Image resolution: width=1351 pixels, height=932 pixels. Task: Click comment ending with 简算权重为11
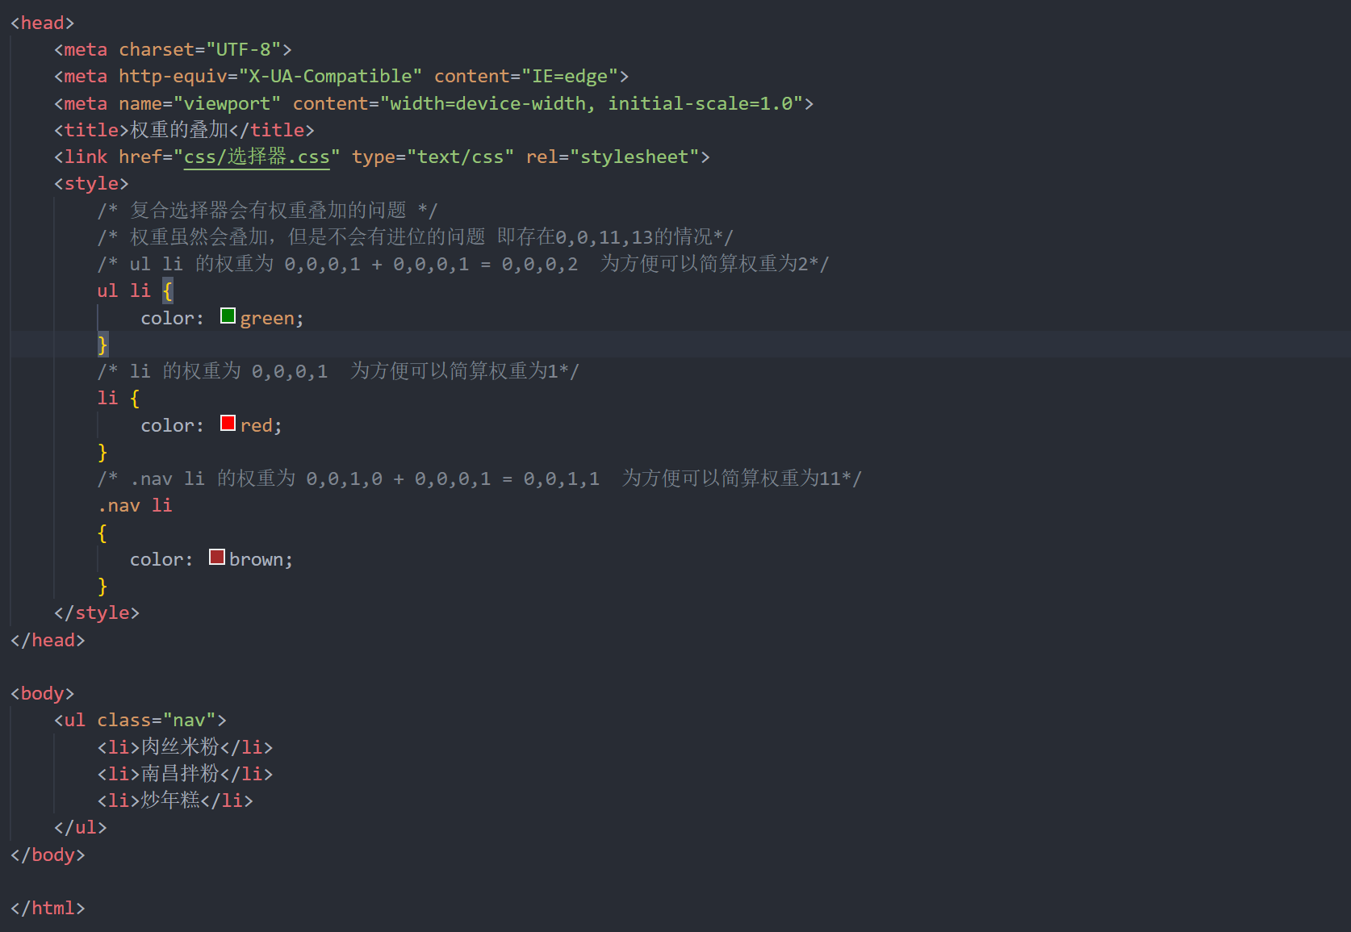point(479,479)
